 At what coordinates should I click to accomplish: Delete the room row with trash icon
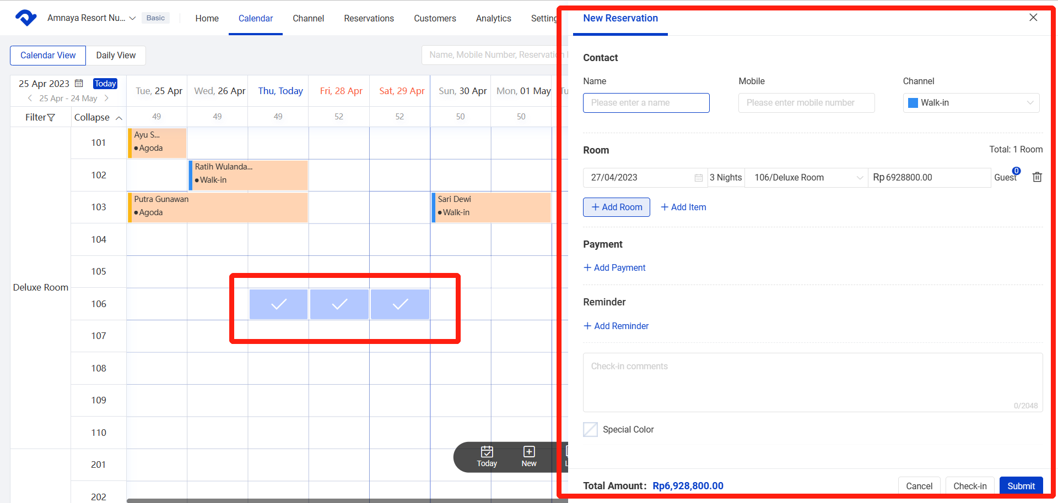(x=1037, y=177)
